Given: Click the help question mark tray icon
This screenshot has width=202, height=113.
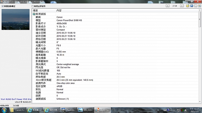Looking at the screenshot, I should click(168, 110).
